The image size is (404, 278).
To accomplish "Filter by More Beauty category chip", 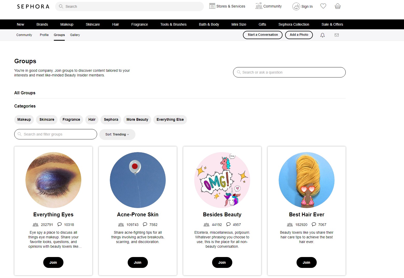I will click(137, 120).
